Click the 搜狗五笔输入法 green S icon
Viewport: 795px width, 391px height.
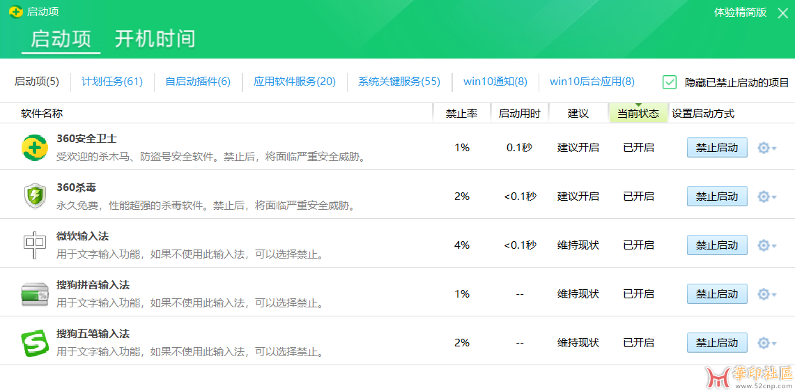click(x=34, y=343)
